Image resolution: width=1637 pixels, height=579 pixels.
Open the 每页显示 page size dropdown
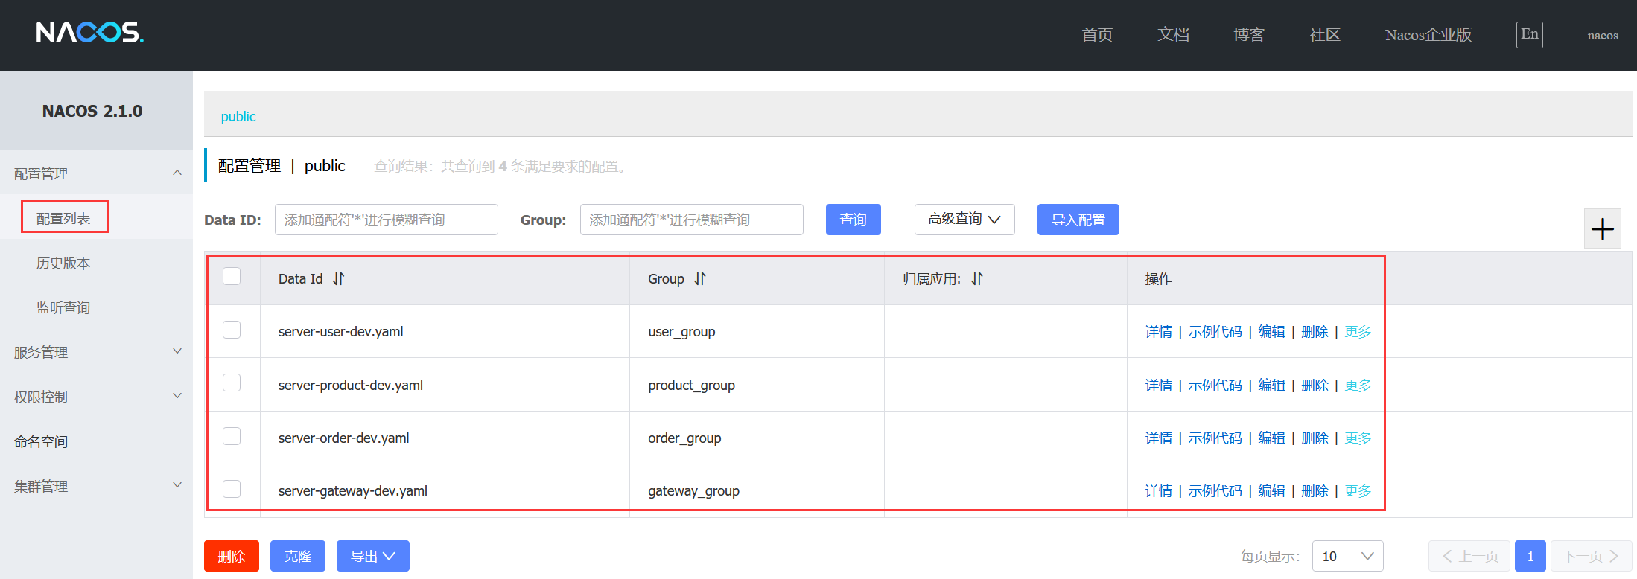coord(1347,556)
